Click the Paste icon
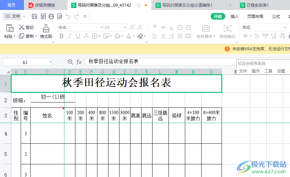The image size is (290, 177). click(10, 28)
